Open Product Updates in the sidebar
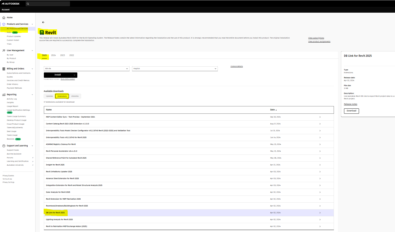The image size is (395, 232). [x=14, y=36]
